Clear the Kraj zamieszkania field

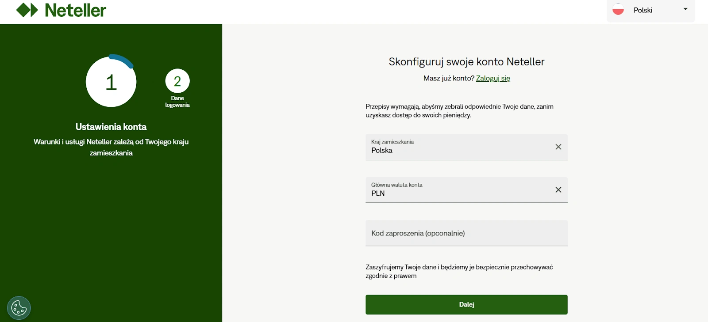coord(558,147)
